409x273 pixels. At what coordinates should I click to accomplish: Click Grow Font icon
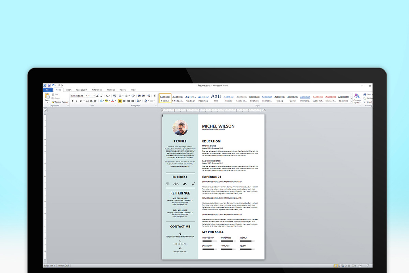97,96
